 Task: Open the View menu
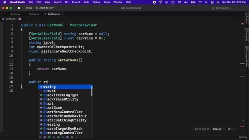pyautogui.click(x=47, y=2)
